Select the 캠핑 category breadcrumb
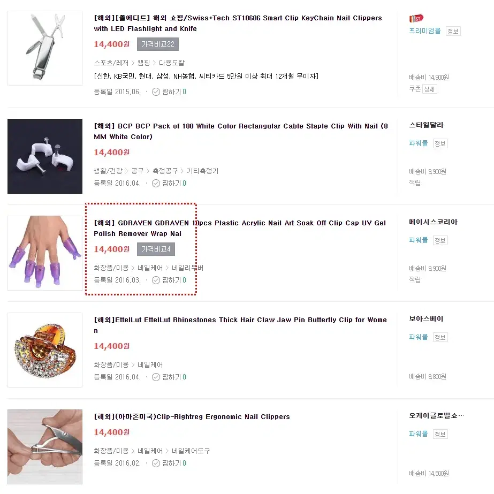Viewport: 494px width, 494px height. click(x=143, y=63)
